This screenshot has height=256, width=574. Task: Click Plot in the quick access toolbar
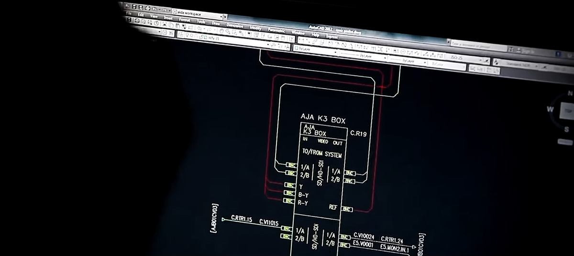[147, 8]
